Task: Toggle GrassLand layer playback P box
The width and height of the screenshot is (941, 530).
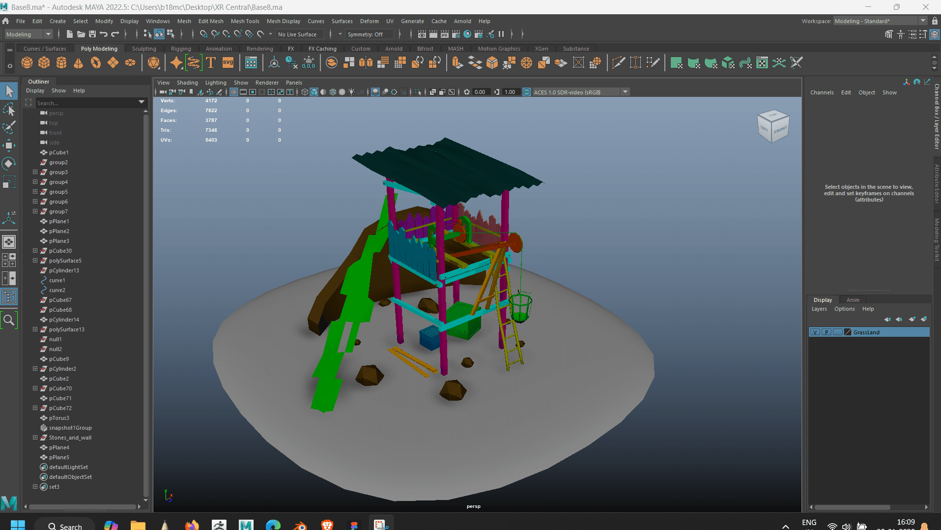Action: [827, 332]
